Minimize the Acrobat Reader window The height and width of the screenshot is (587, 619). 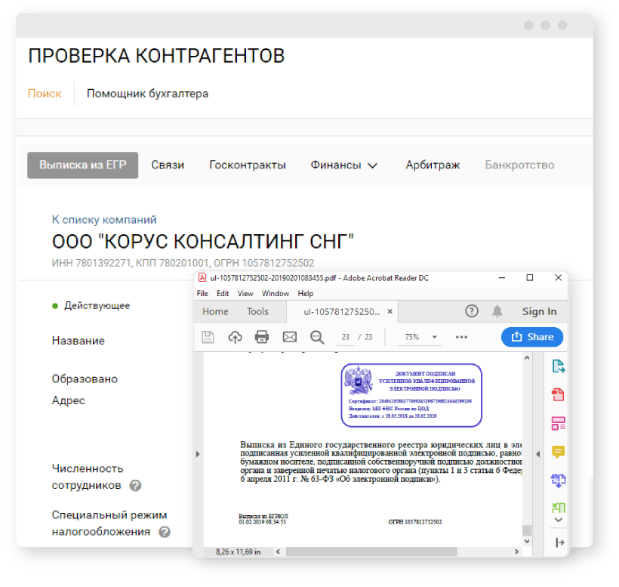coord(502,278)
